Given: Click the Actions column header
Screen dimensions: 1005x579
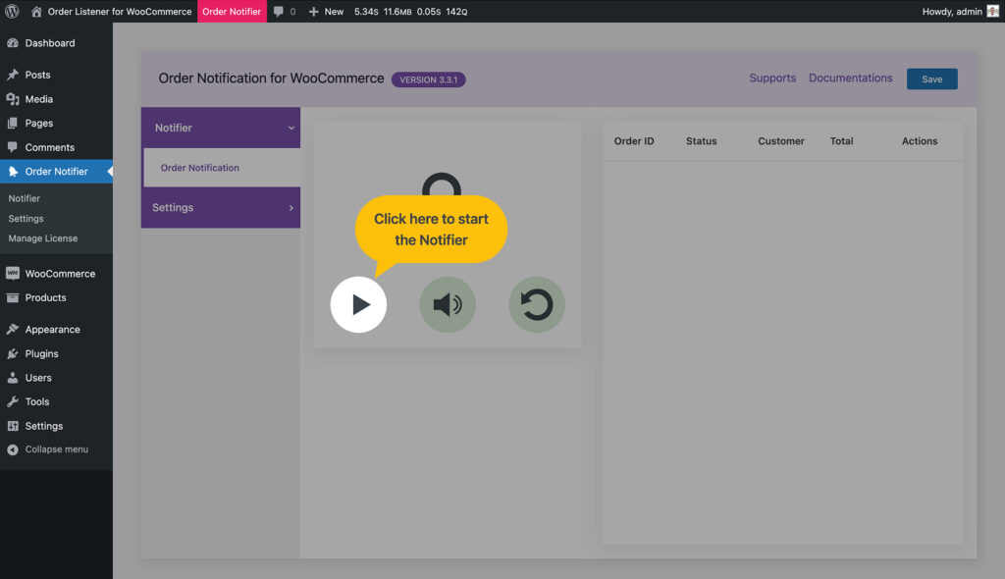Looking at the screenshot, I should pyautogui.click(x=919, y=141).
